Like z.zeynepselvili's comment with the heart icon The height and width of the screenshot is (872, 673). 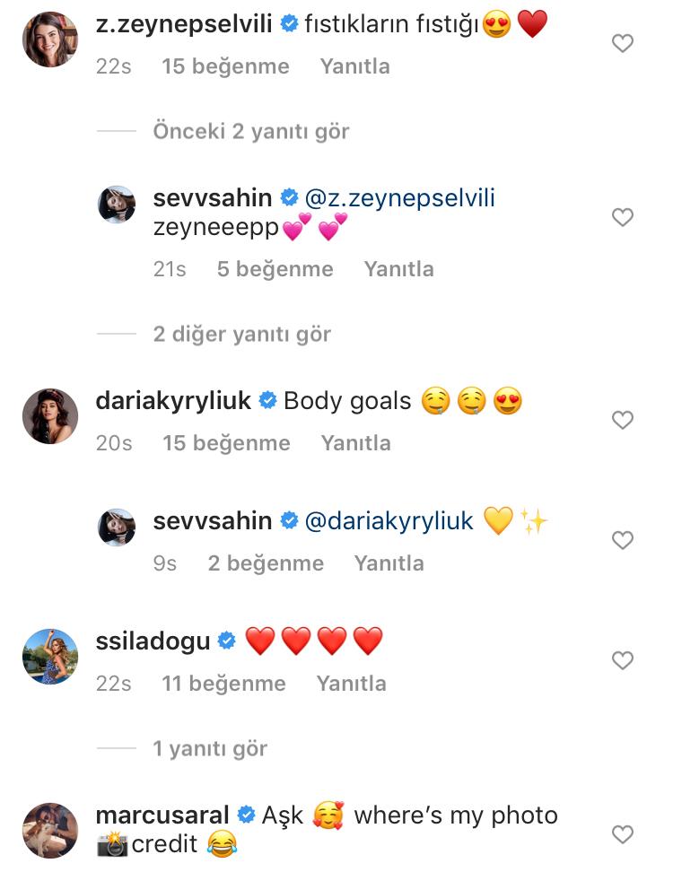tap(623, 43)
